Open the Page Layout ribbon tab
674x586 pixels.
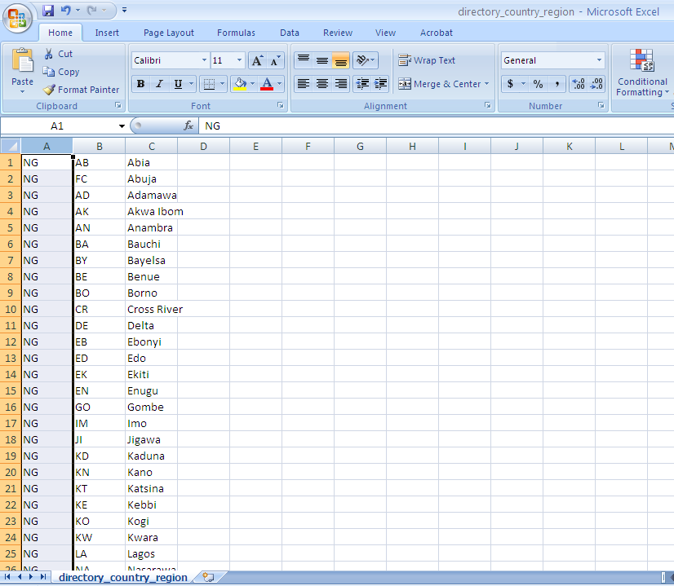click(x=169, y=33)
